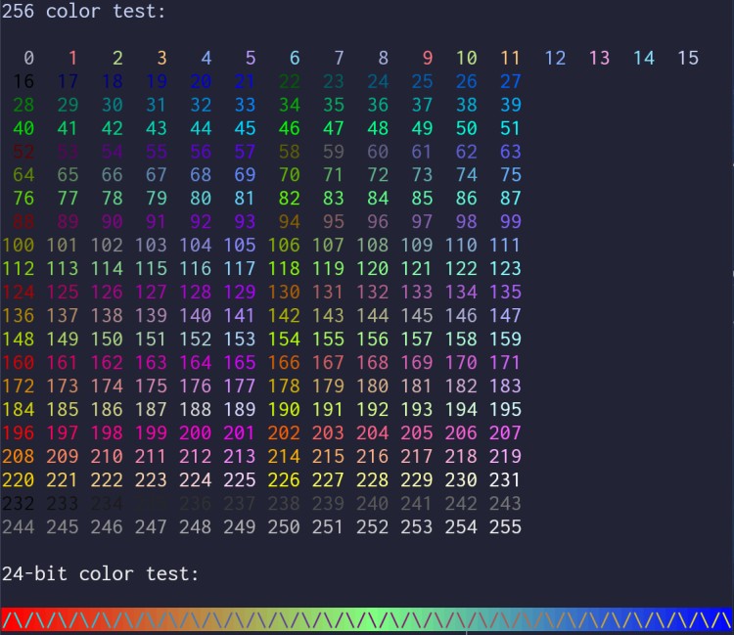Click the green number 82
734x635 pixels.
coord(290,199)
